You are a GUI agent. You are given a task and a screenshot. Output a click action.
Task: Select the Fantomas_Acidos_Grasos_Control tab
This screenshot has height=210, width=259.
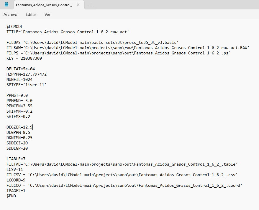click(x=44, y=5)
